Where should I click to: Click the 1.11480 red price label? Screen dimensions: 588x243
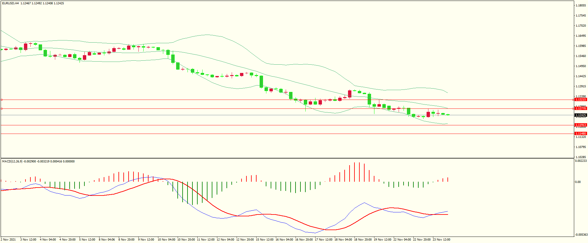tap(580, 134)
